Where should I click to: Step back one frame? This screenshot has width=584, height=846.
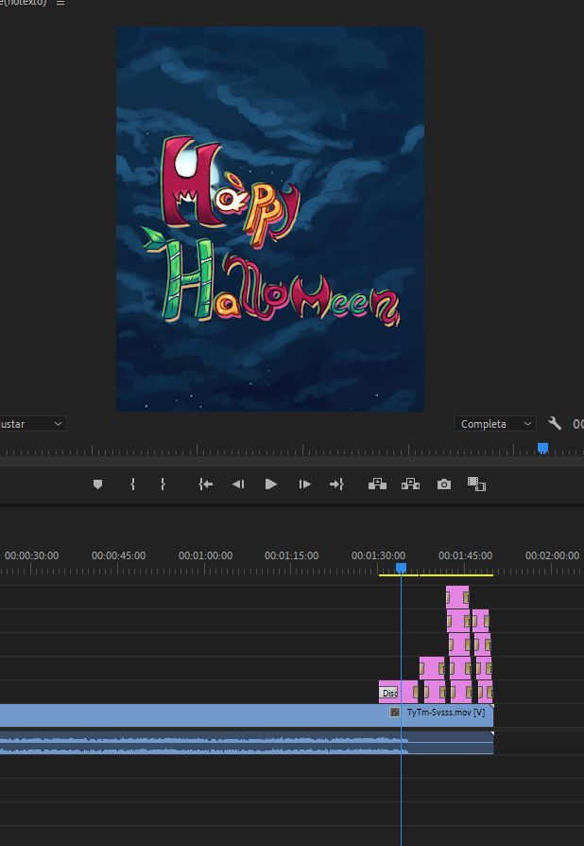(x=238, y=485)
